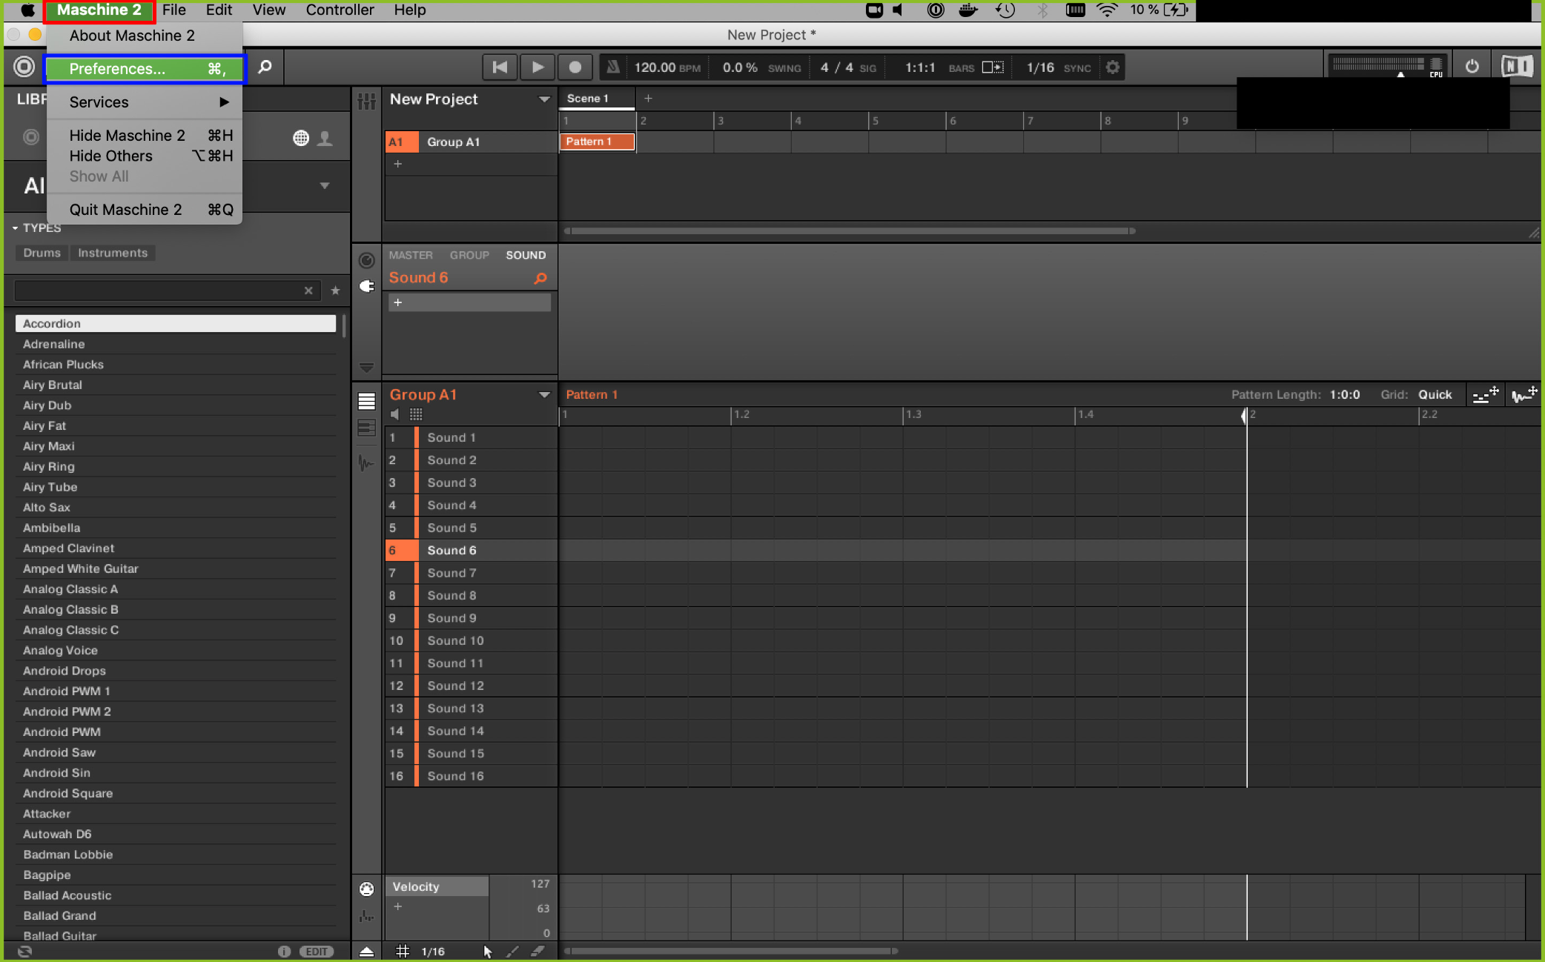Select the MIDI modulation lane icon
The height and width of the screenshot is (962, 1545).
[x=366, y=889]
